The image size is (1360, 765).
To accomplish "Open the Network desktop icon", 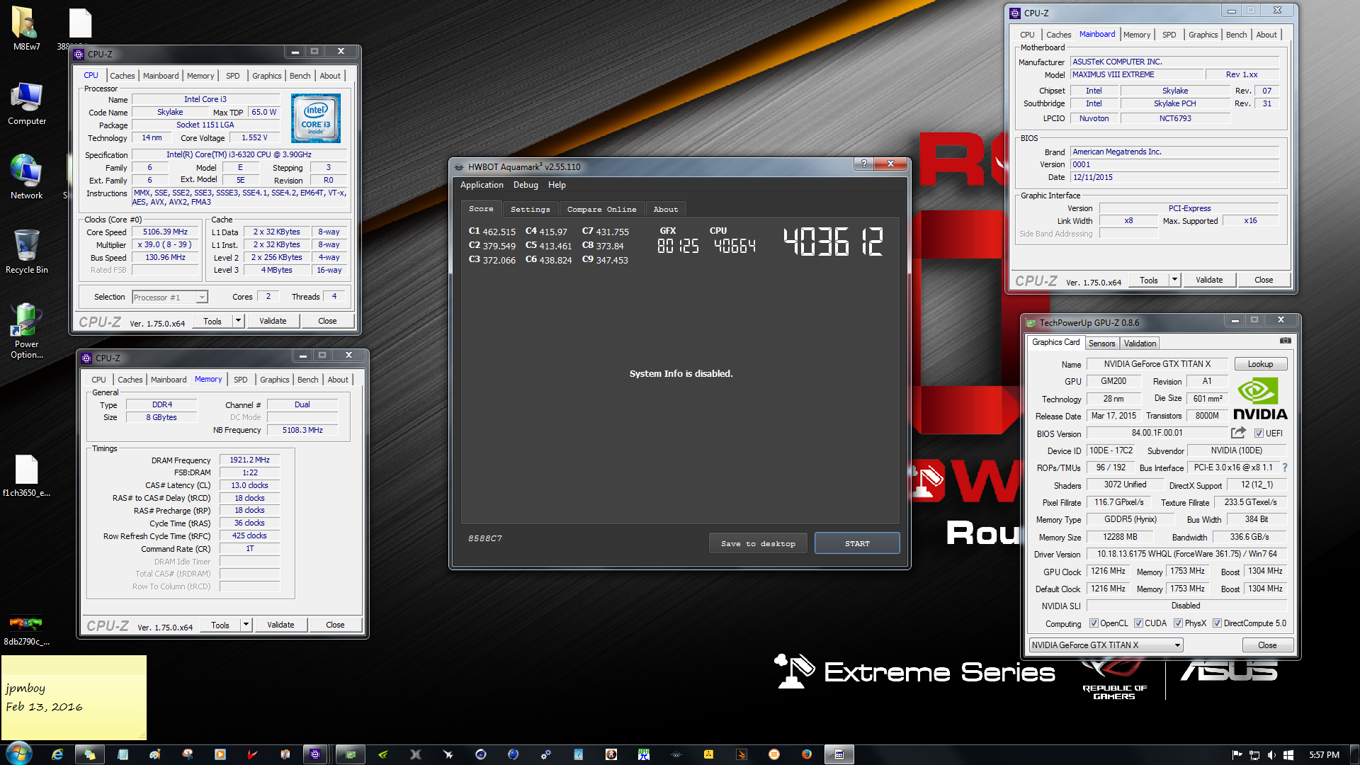I will pos(26,177).
